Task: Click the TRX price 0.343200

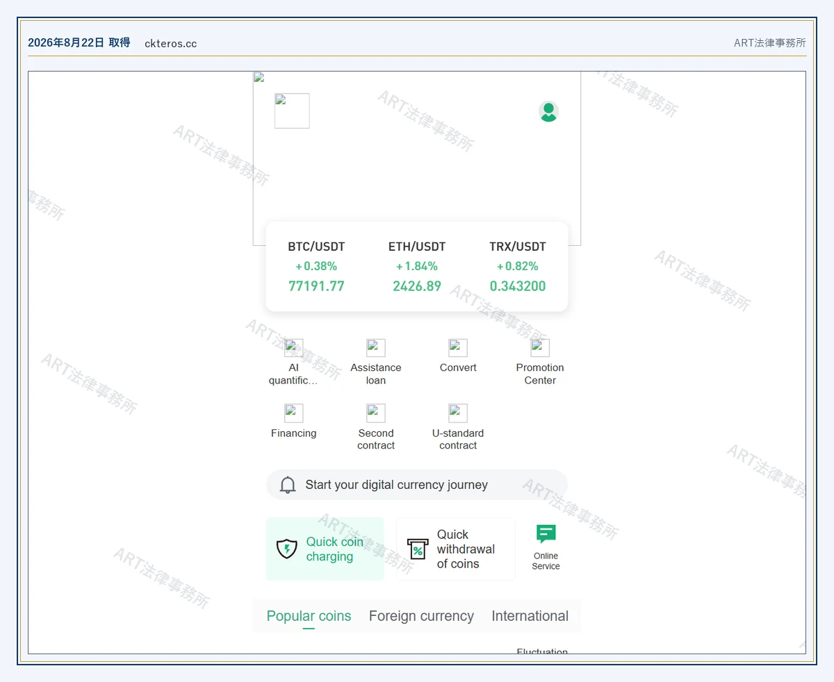Action: point(518,286)
